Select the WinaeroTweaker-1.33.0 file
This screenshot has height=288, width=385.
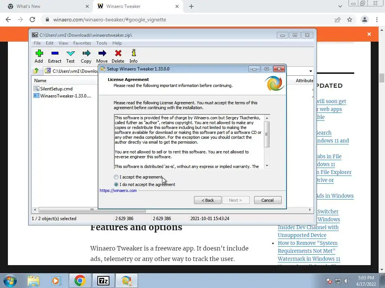[62, 96]
